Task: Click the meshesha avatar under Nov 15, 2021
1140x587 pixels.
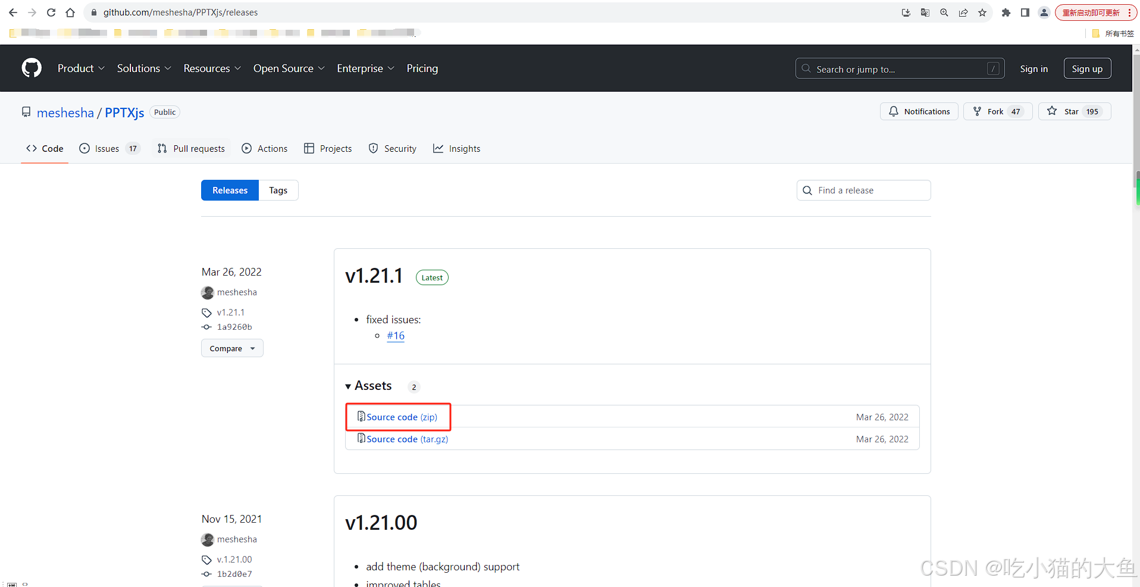Action: pyautogui.click(x=208, y=539)
